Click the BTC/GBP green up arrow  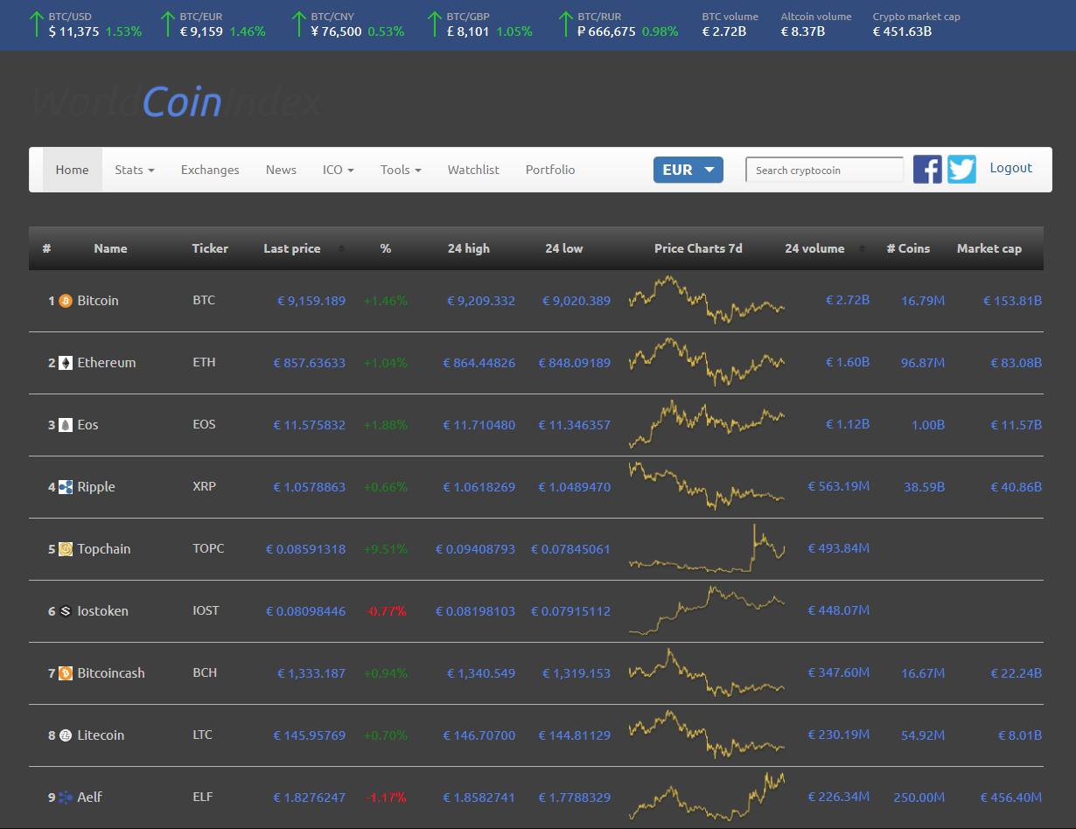(434, 24)
